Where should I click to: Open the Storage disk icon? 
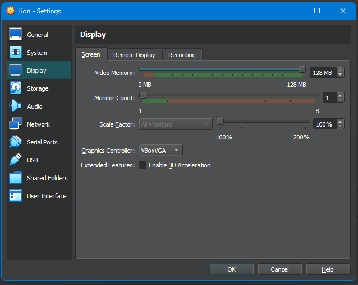coord(16,88)
